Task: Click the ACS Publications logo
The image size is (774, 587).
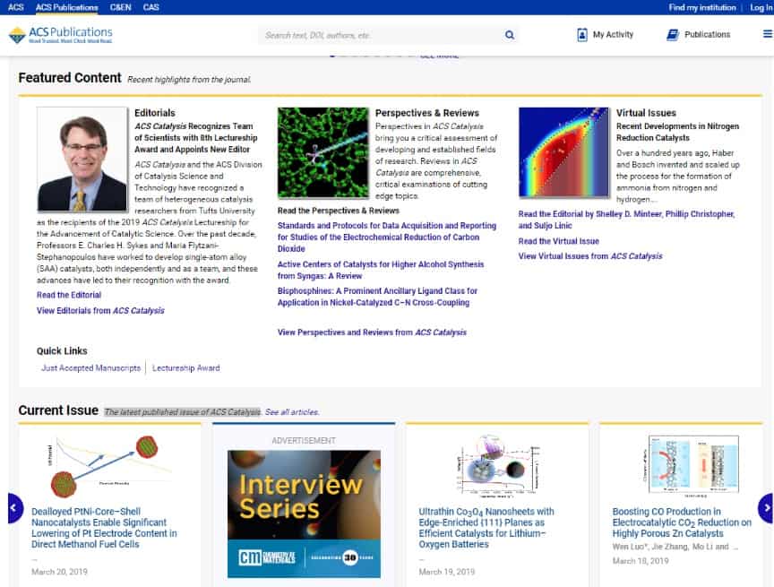Action: [x=61, y=35]
